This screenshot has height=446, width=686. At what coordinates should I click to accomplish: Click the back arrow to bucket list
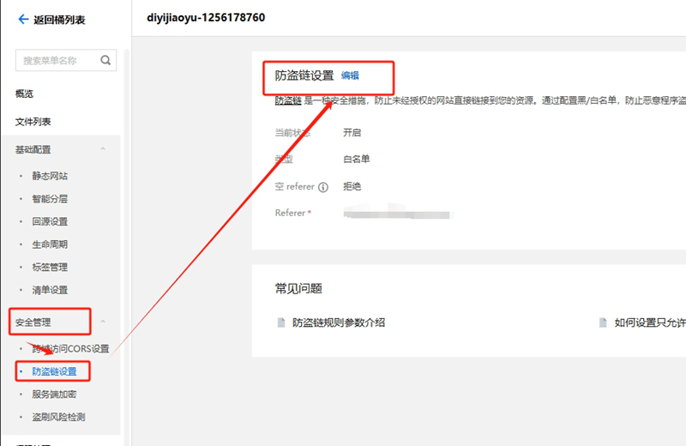[23, 19]
